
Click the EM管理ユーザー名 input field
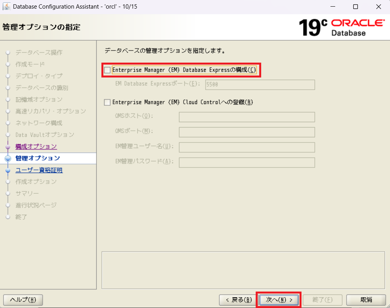(247, 147)
